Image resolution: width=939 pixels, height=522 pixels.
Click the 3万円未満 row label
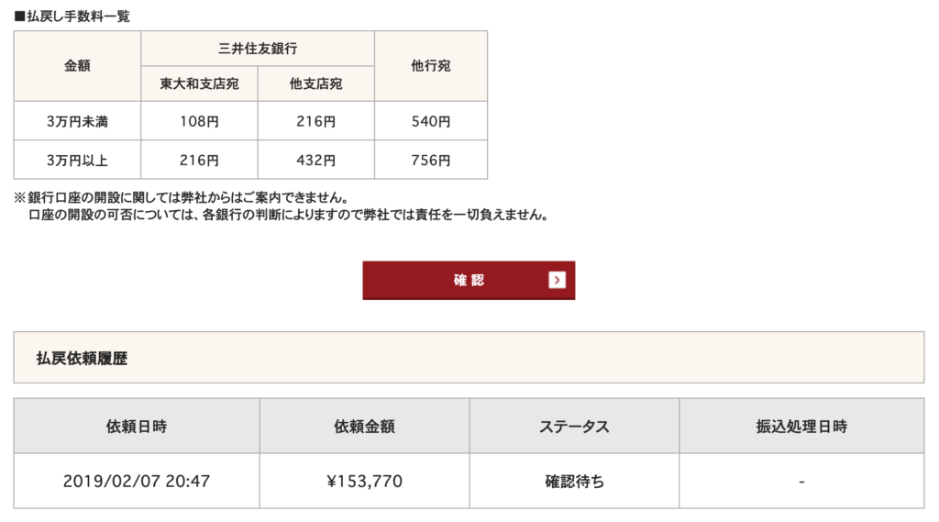(77, 121)
